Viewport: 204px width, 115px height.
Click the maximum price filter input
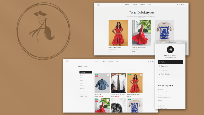coord(86,96)
